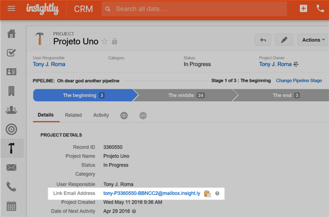This screenshot has height=217, width=329.
Task: Open Emails envelope icon in sidebar
Action: click(x=12, y=168)
